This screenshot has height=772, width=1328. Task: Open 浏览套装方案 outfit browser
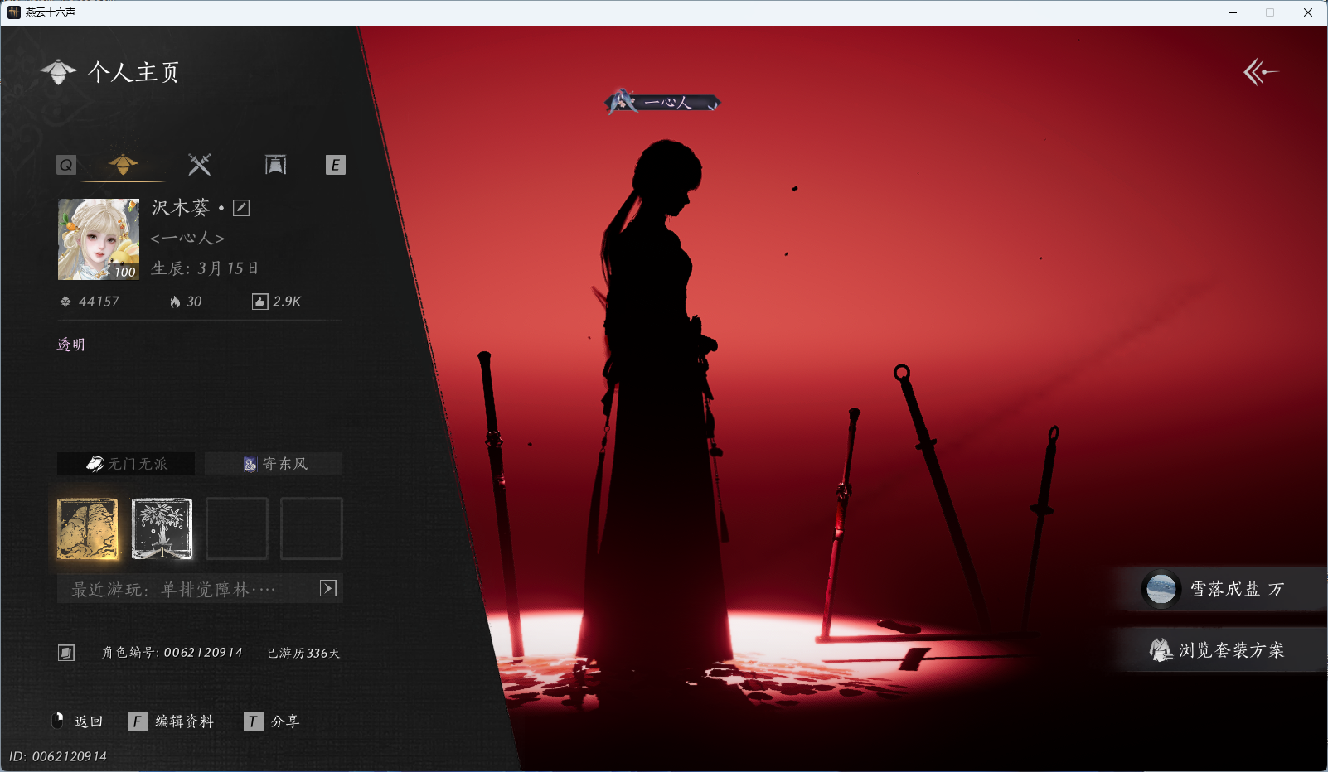coord(1220,650)
